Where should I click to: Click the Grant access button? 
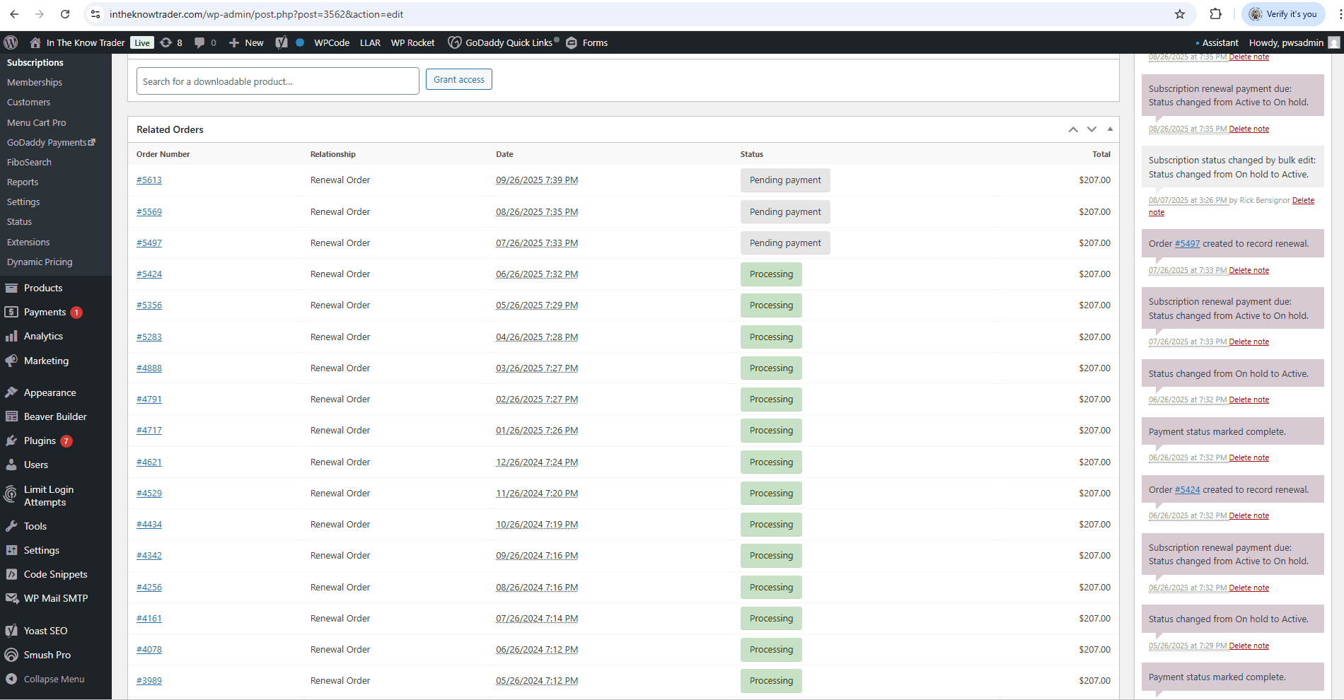tap(459, 79)
